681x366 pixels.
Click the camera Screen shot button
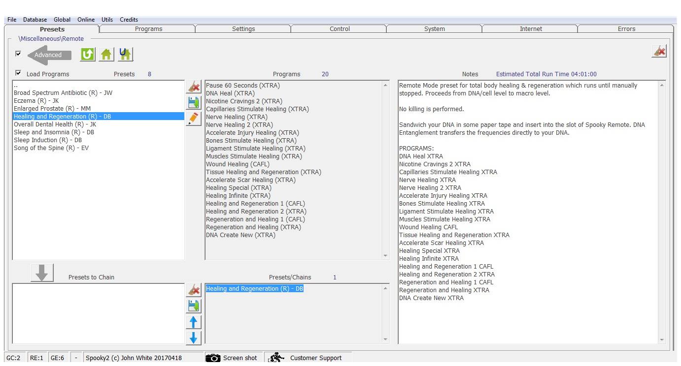[x=234, y=358]
